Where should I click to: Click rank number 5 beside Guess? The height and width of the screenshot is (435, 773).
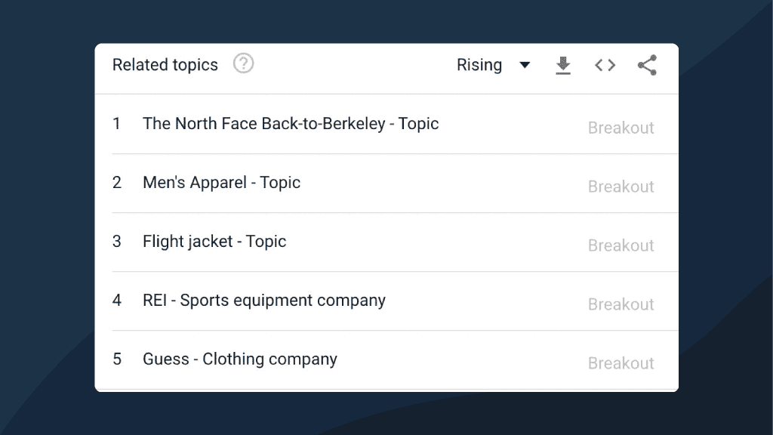[116, 359]
